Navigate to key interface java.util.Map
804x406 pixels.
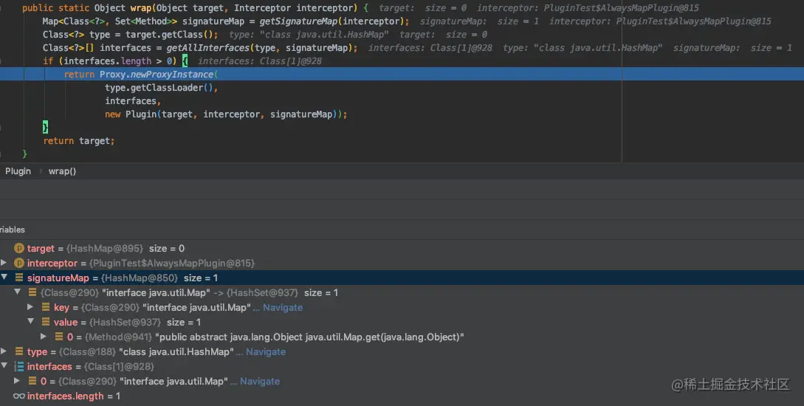(283, 308)
